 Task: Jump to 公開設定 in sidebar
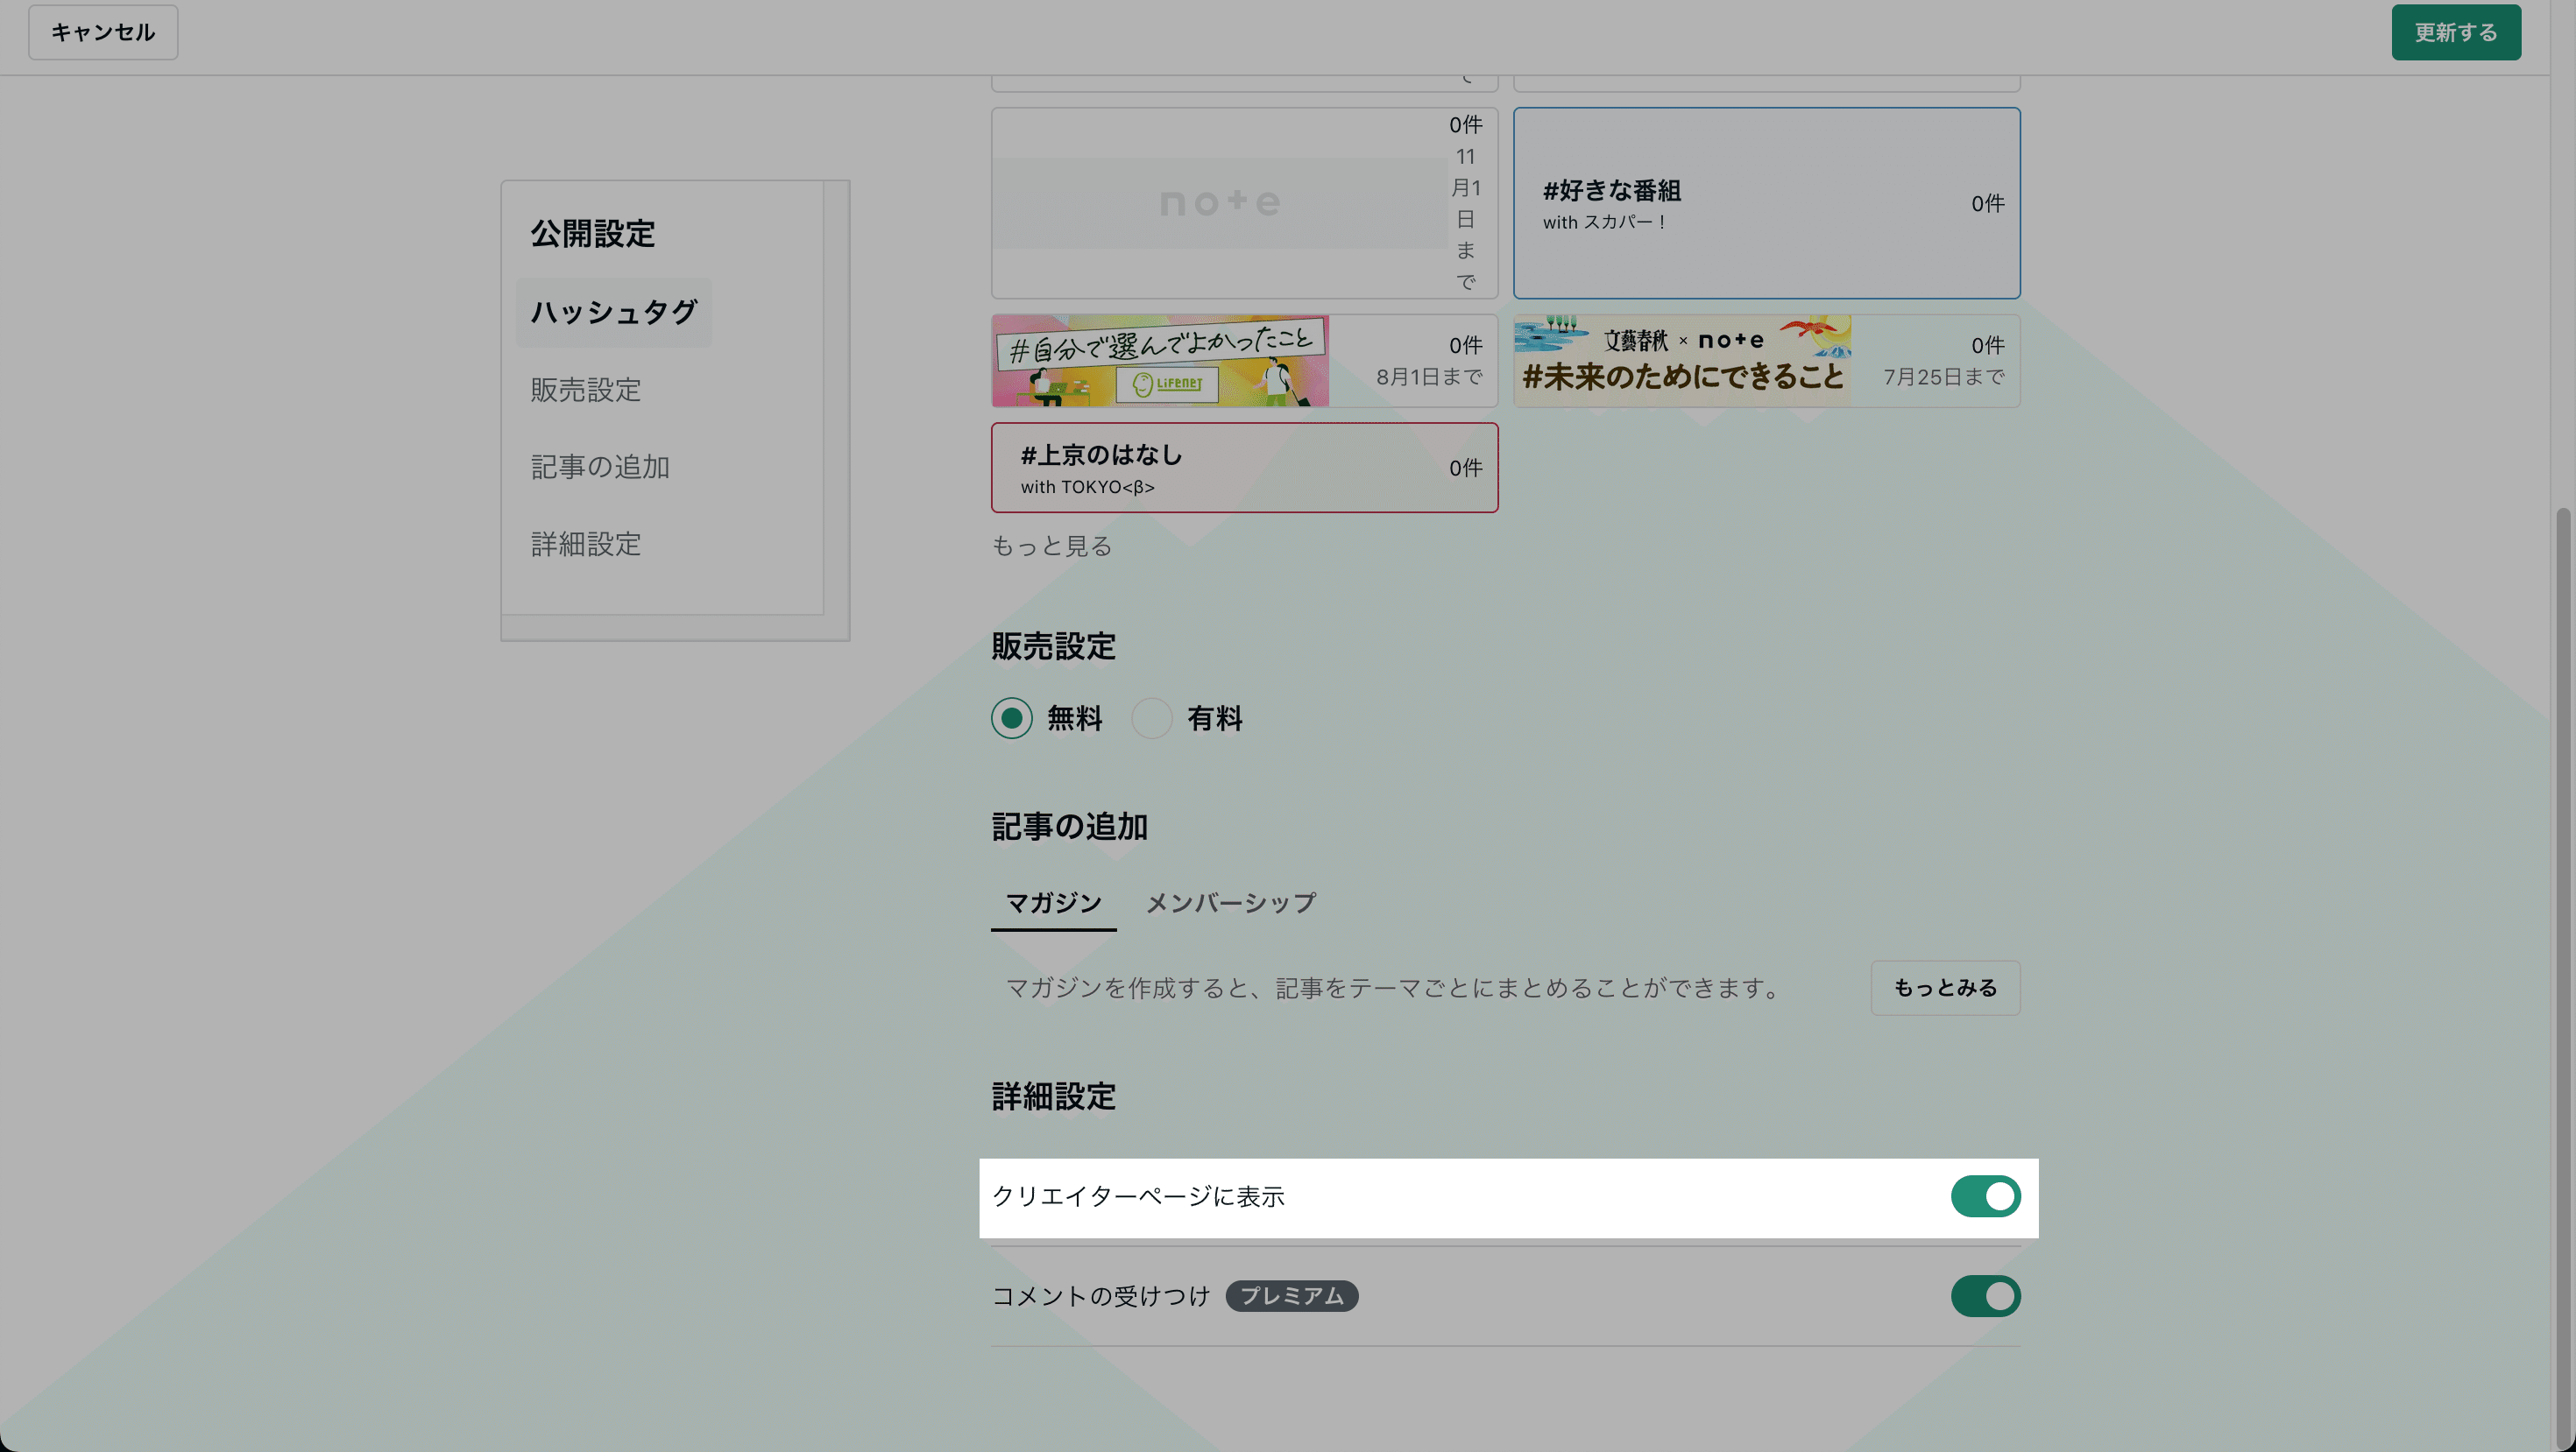(x=592, y=234)
